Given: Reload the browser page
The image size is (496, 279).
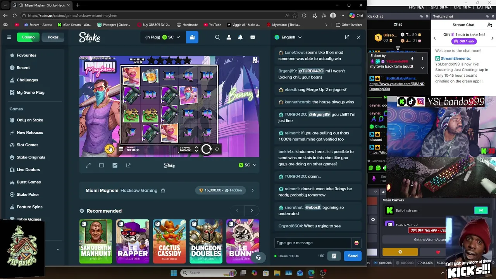Looking at the screenshot, I should 15,15.
